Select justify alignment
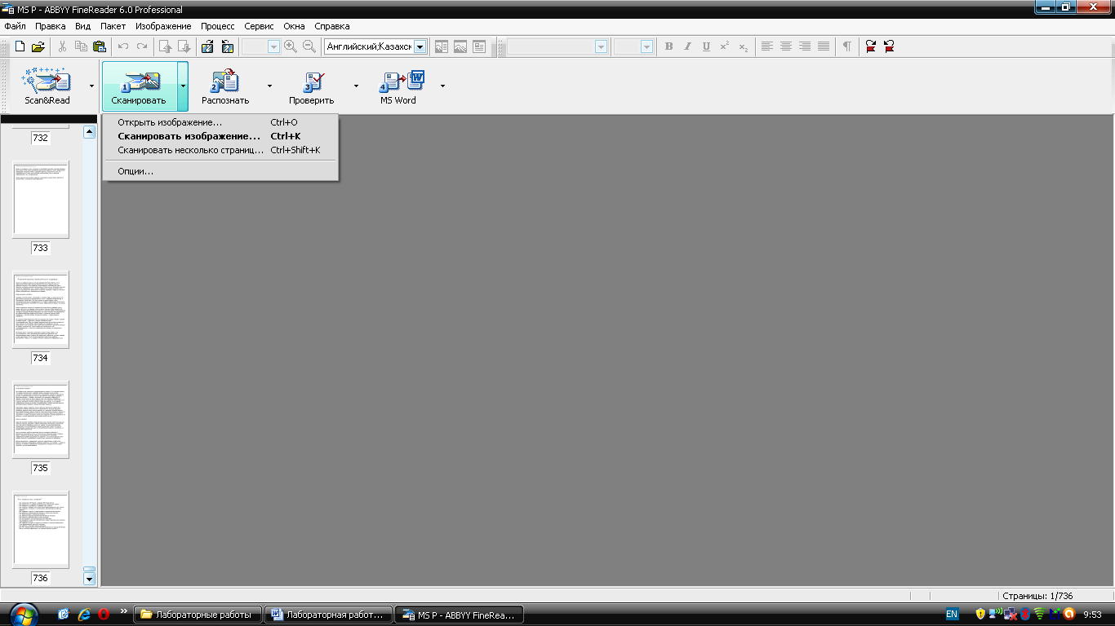The image size is (1115, 626). [824, 46]
